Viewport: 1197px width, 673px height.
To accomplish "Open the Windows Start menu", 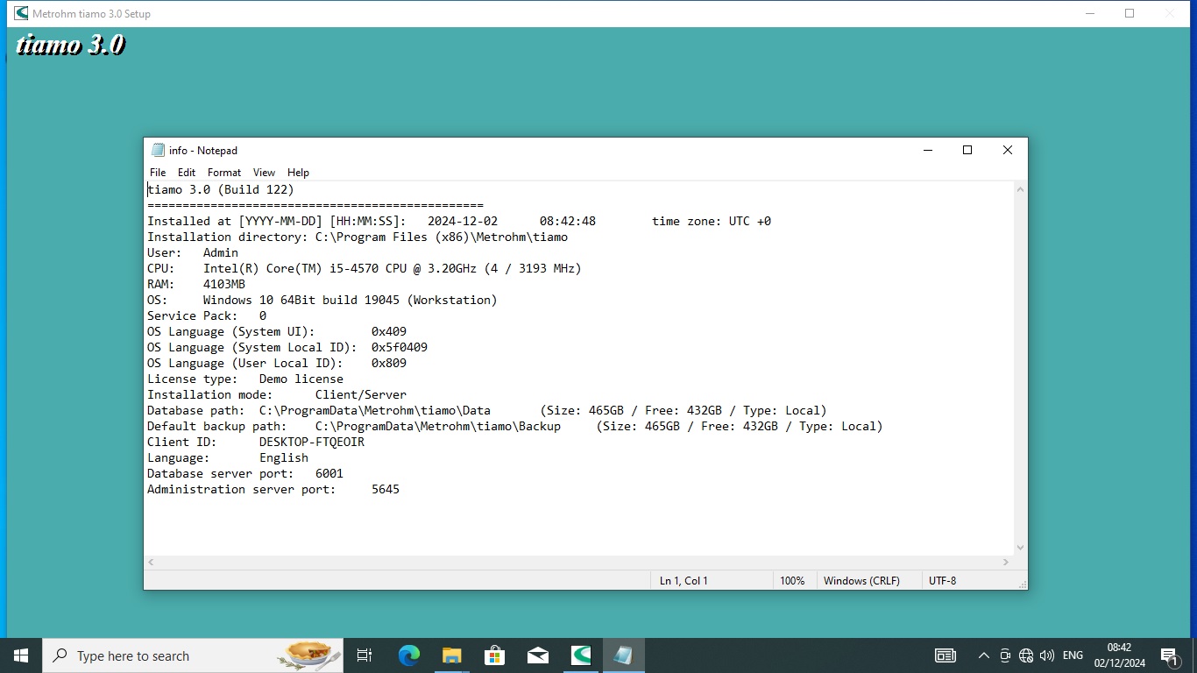I will pyautogui.click(x=21, y=655).
